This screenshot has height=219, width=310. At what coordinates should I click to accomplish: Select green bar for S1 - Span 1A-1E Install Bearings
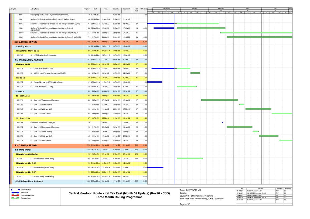point(241,104)
